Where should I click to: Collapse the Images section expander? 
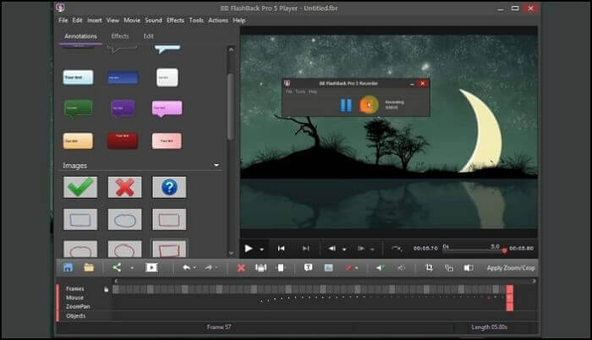pyautogui.click(x=217, y=166)
